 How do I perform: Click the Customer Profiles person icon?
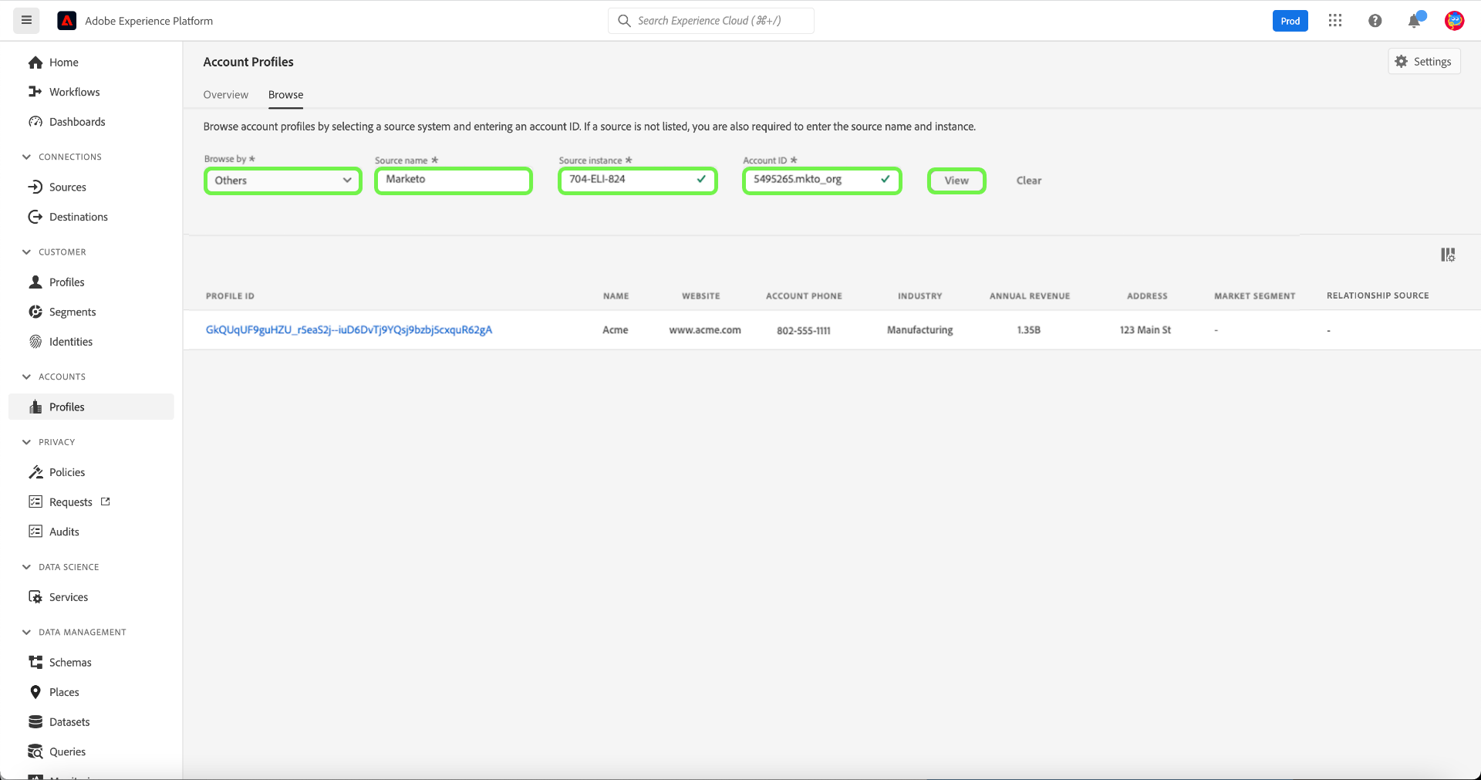point(35,282)
